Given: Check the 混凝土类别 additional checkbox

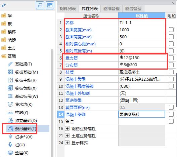Looking at the screenshot, I should [171, 114].
